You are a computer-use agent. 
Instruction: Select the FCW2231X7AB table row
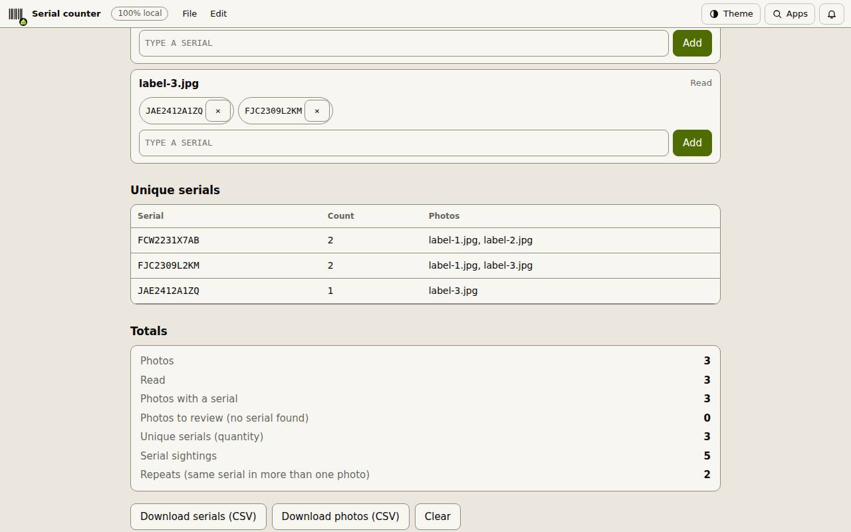[x=425, y=241]
